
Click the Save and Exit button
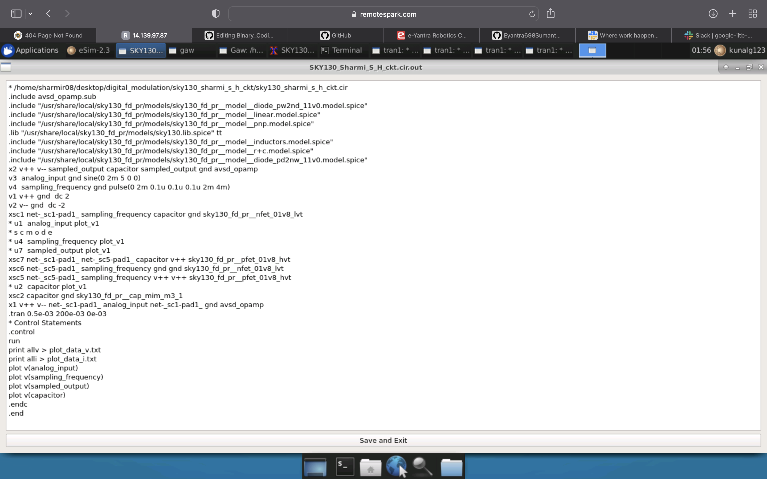(x=383, y=440)
